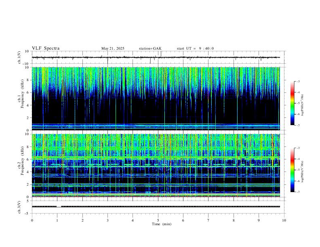Select the "Time (min)" x-axis label
Viewport: 320px width, 247px height.
[x=162, y=224]
